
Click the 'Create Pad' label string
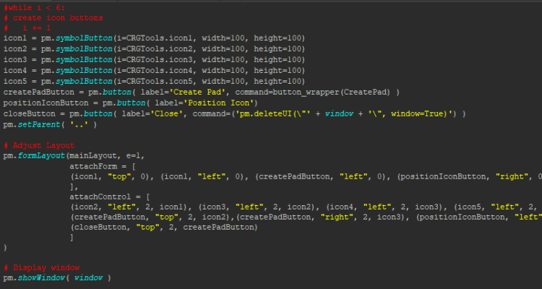tap(198, 92)
